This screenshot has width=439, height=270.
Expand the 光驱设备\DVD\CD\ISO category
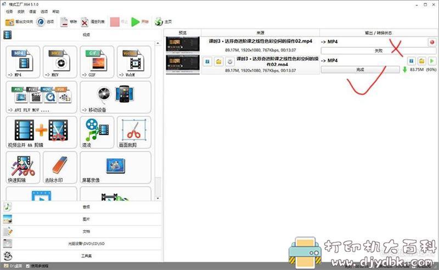[x=82, y=244]
